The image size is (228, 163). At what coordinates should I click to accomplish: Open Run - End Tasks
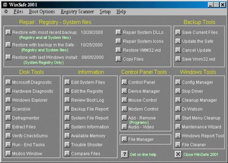[x=8, y=144]
